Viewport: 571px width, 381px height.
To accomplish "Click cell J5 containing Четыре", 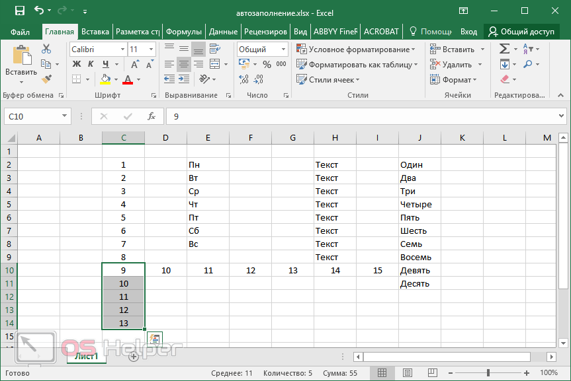I will click(x=419, y=205).
